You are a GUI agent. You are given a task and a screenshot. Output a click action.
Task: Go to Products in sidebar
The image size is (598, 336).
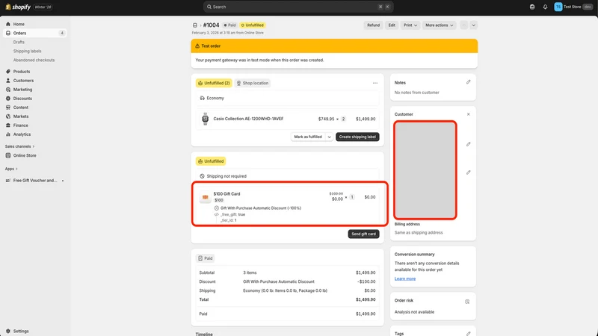[x=22, y=72]
